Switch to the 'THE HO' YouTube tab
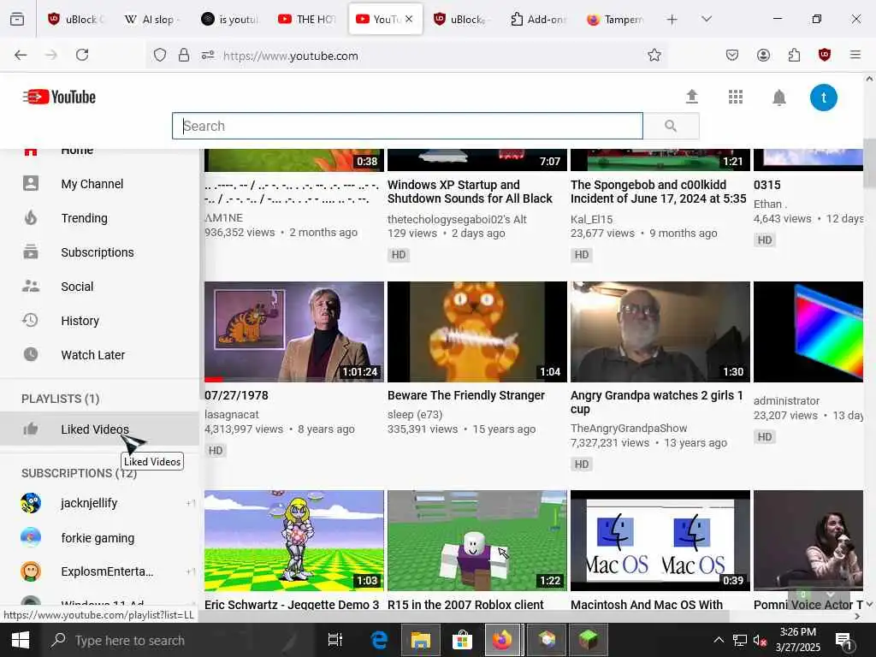 tap(307, 19)
